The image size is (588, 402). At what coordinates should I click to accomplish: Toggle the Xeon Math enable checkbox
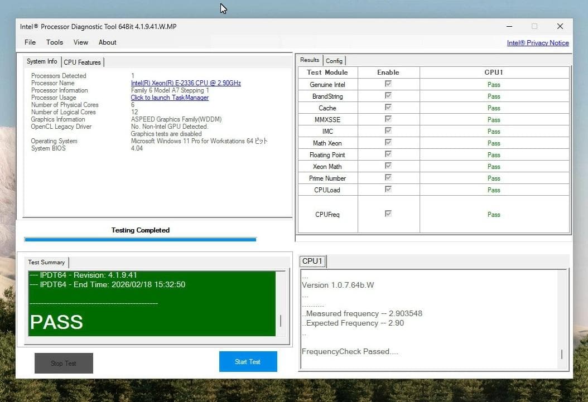click(388, 166)
